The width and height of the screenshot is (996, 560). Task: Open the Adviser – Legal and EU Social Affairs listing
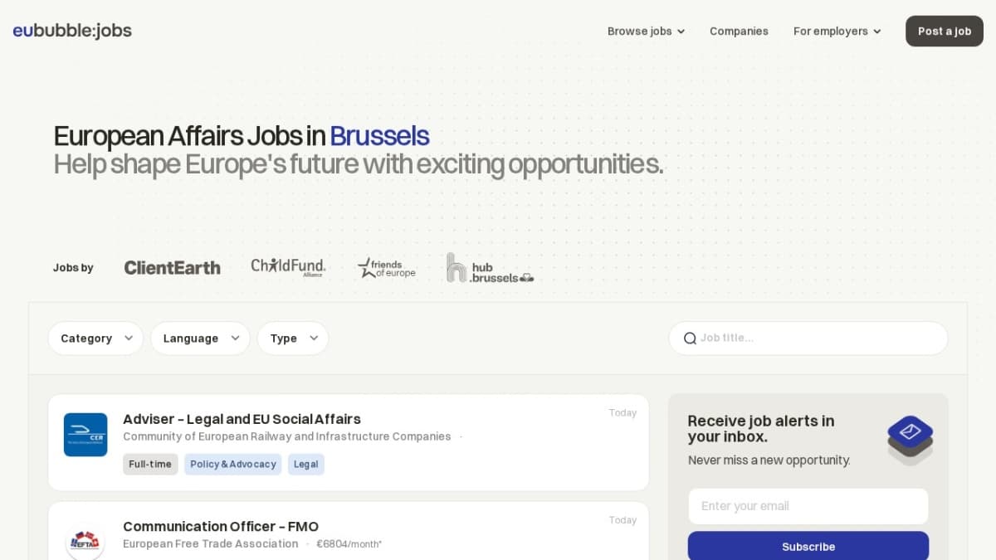tap(242, 419)
